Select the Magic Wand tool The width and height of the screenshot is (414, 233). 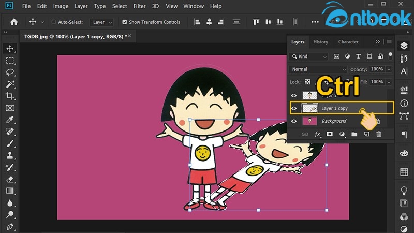pos(10,84)
